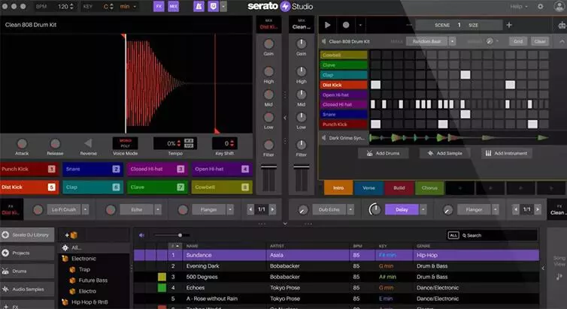Click the metronome icon in top toolbar
567x309 pixels.
199,7
